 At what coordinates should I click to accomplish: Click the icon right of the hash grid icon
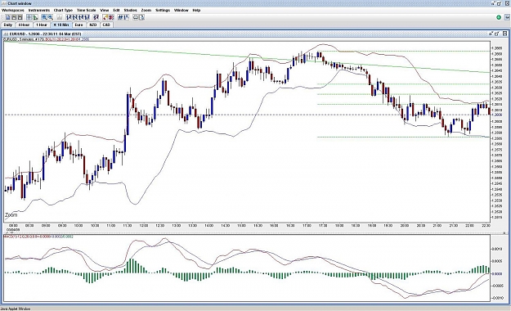pyautogui.click(x=126, y=17)
